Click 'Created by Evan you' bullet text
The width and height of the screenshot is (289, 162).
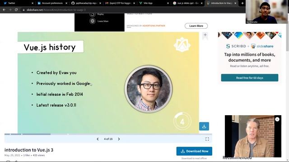(56, 73)
